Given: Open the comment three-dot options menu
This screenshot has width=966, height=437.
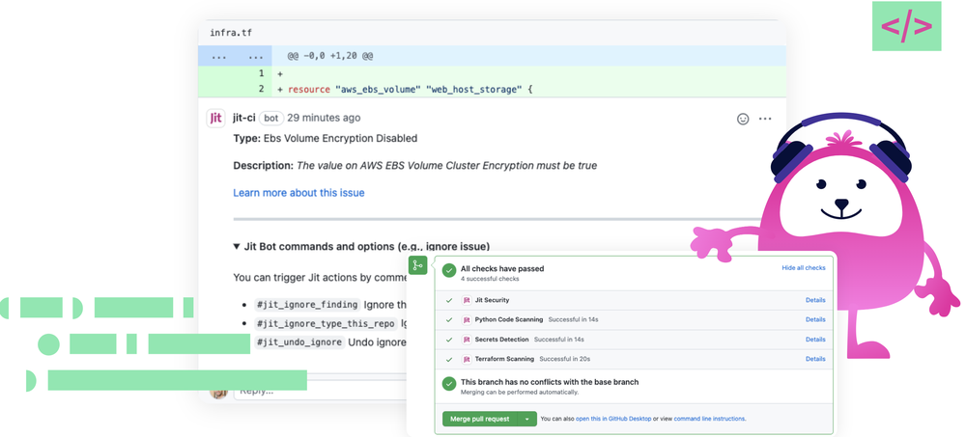Looking at the screenshot, I should click(764, 119).
